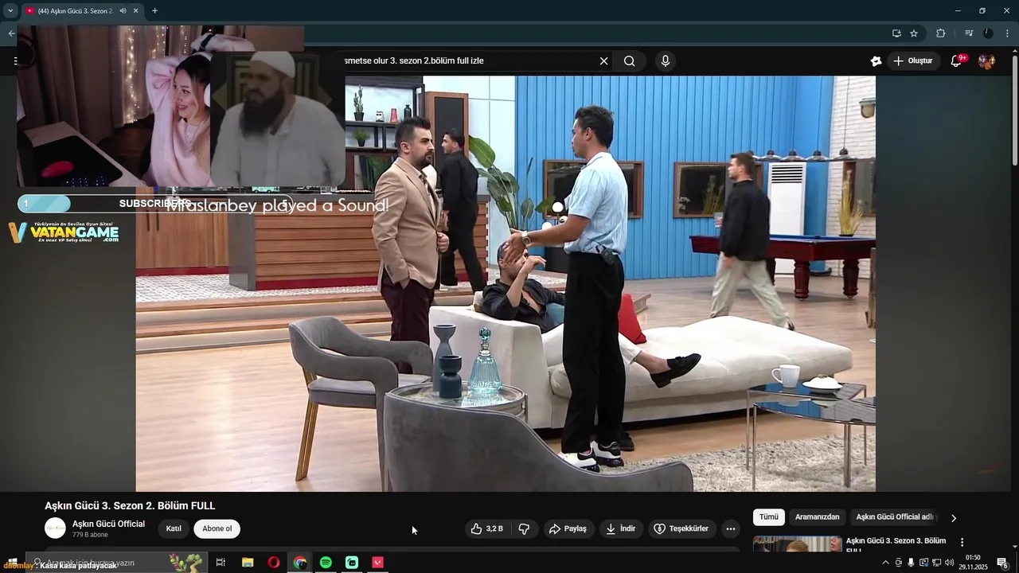
Task: Click the İndir download button
Action: [x=621, y=528]
